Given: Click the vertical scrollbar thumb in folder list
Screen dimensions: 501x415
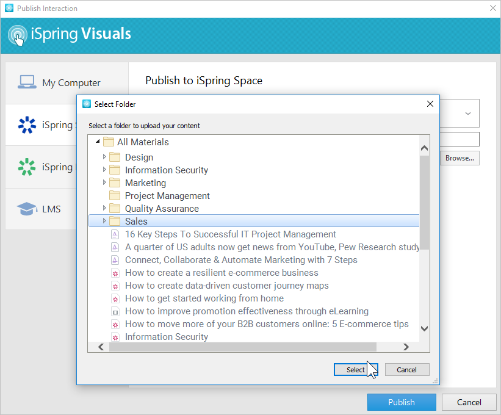Looking at the screenshot, I should coord(424,203).
